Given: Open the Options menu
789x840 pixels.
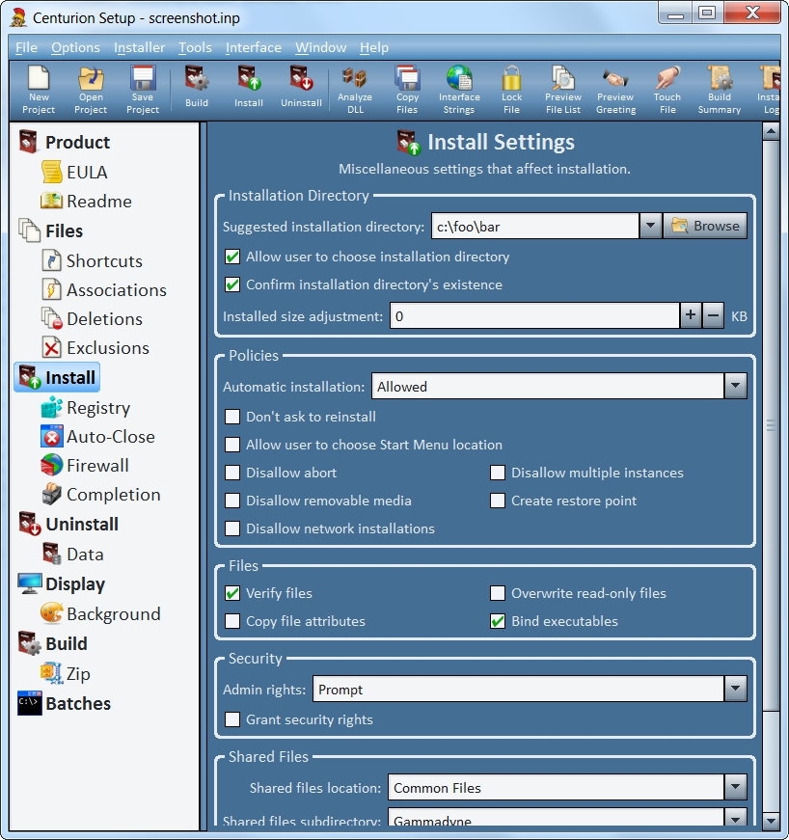Looking at the screenshot, I should [x=75, y=47].
